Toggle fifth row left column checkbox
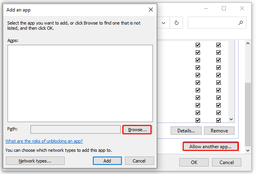 tap(198, 75)
